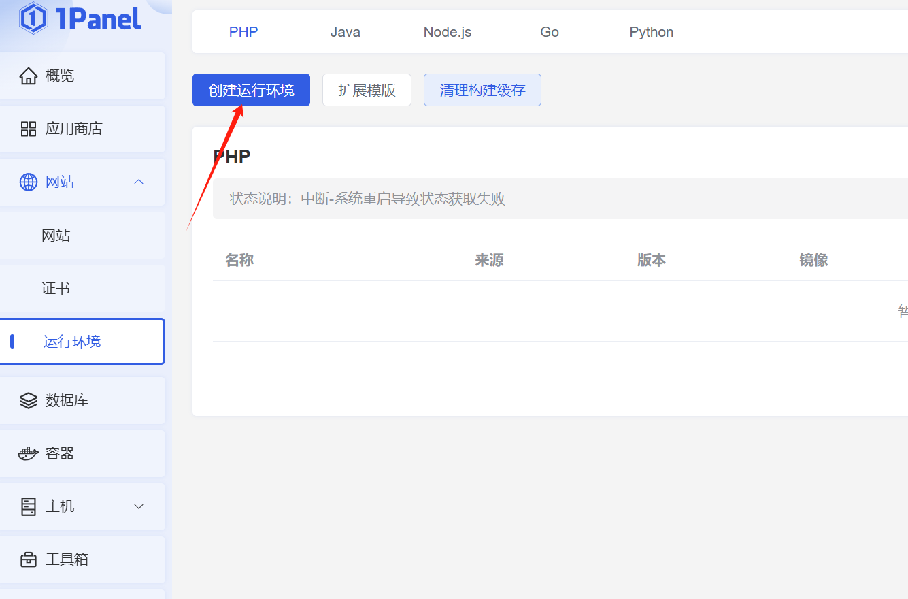
Task: Expand the 主机 menu with the chevron
Action: (x=139, y=506)
